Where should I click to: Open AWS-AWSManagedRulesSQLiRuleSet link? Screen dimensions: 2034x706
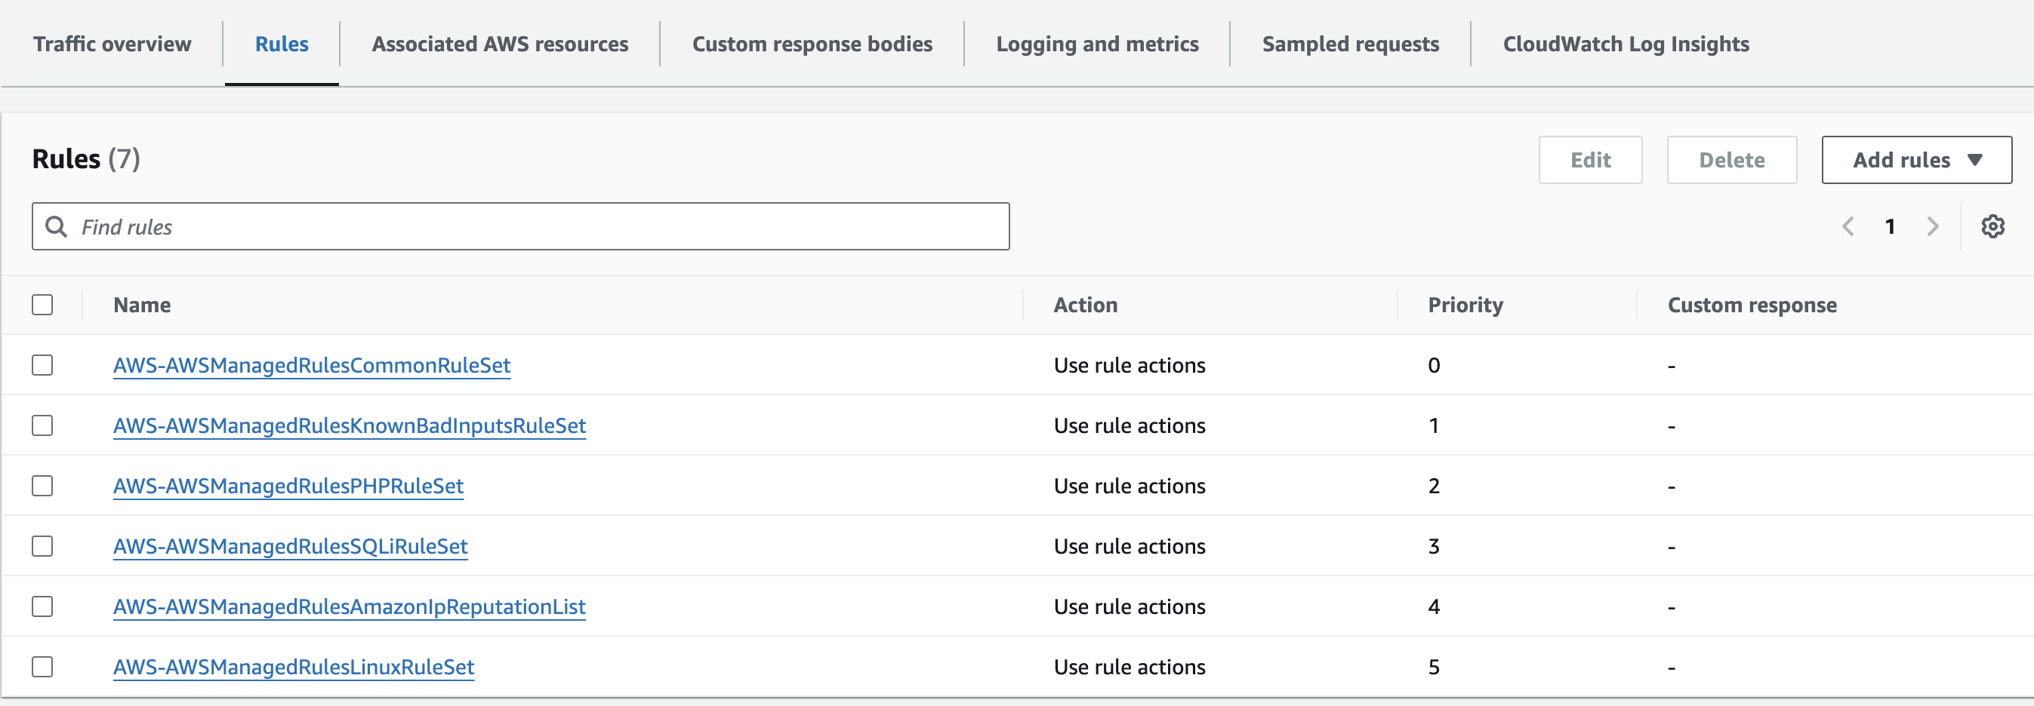tap(291, 547)
